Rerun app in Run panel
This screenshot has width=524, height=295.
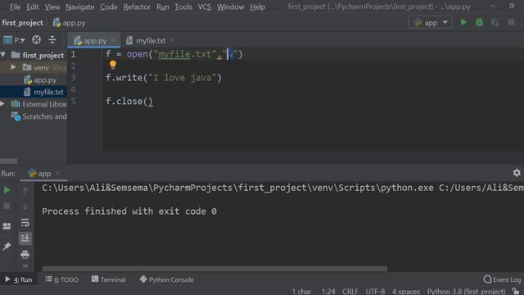[7, 190]
